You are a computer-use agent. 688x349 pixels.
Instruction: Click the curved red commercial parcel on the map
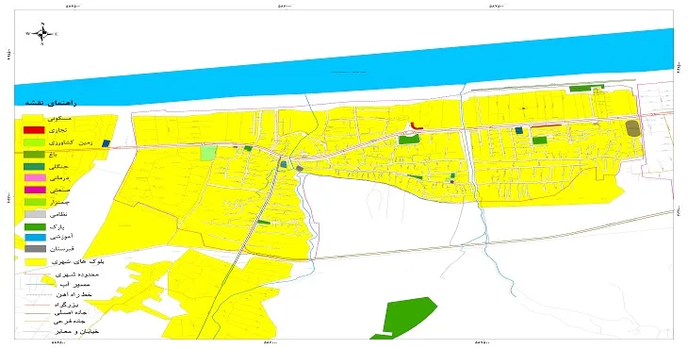click(416, 126)
